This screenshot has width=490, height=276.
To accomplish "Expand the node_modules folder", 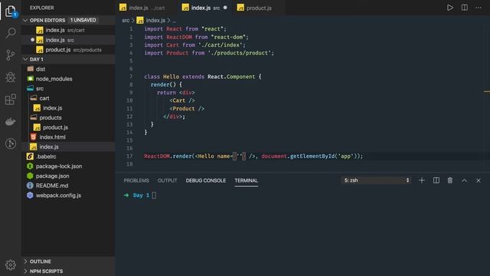I will point(68,79).
